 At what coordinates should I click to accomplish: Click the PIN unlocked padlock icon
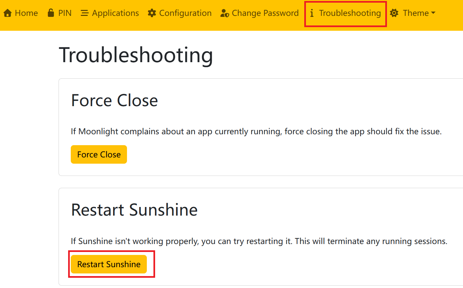click(51, 13)
